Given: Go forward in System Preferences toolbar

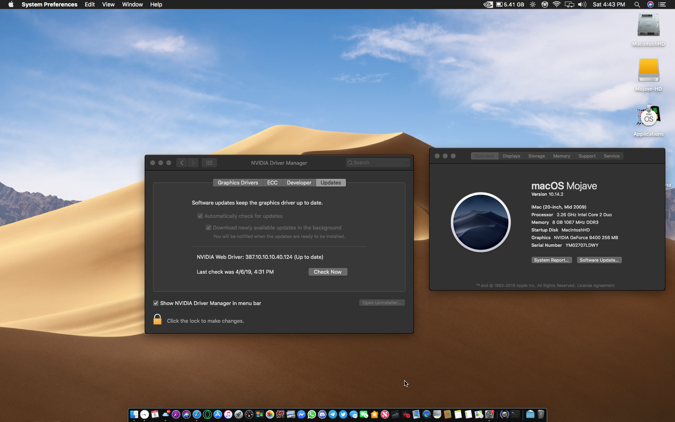Looking at the screenshot, I should coord(193,163).
